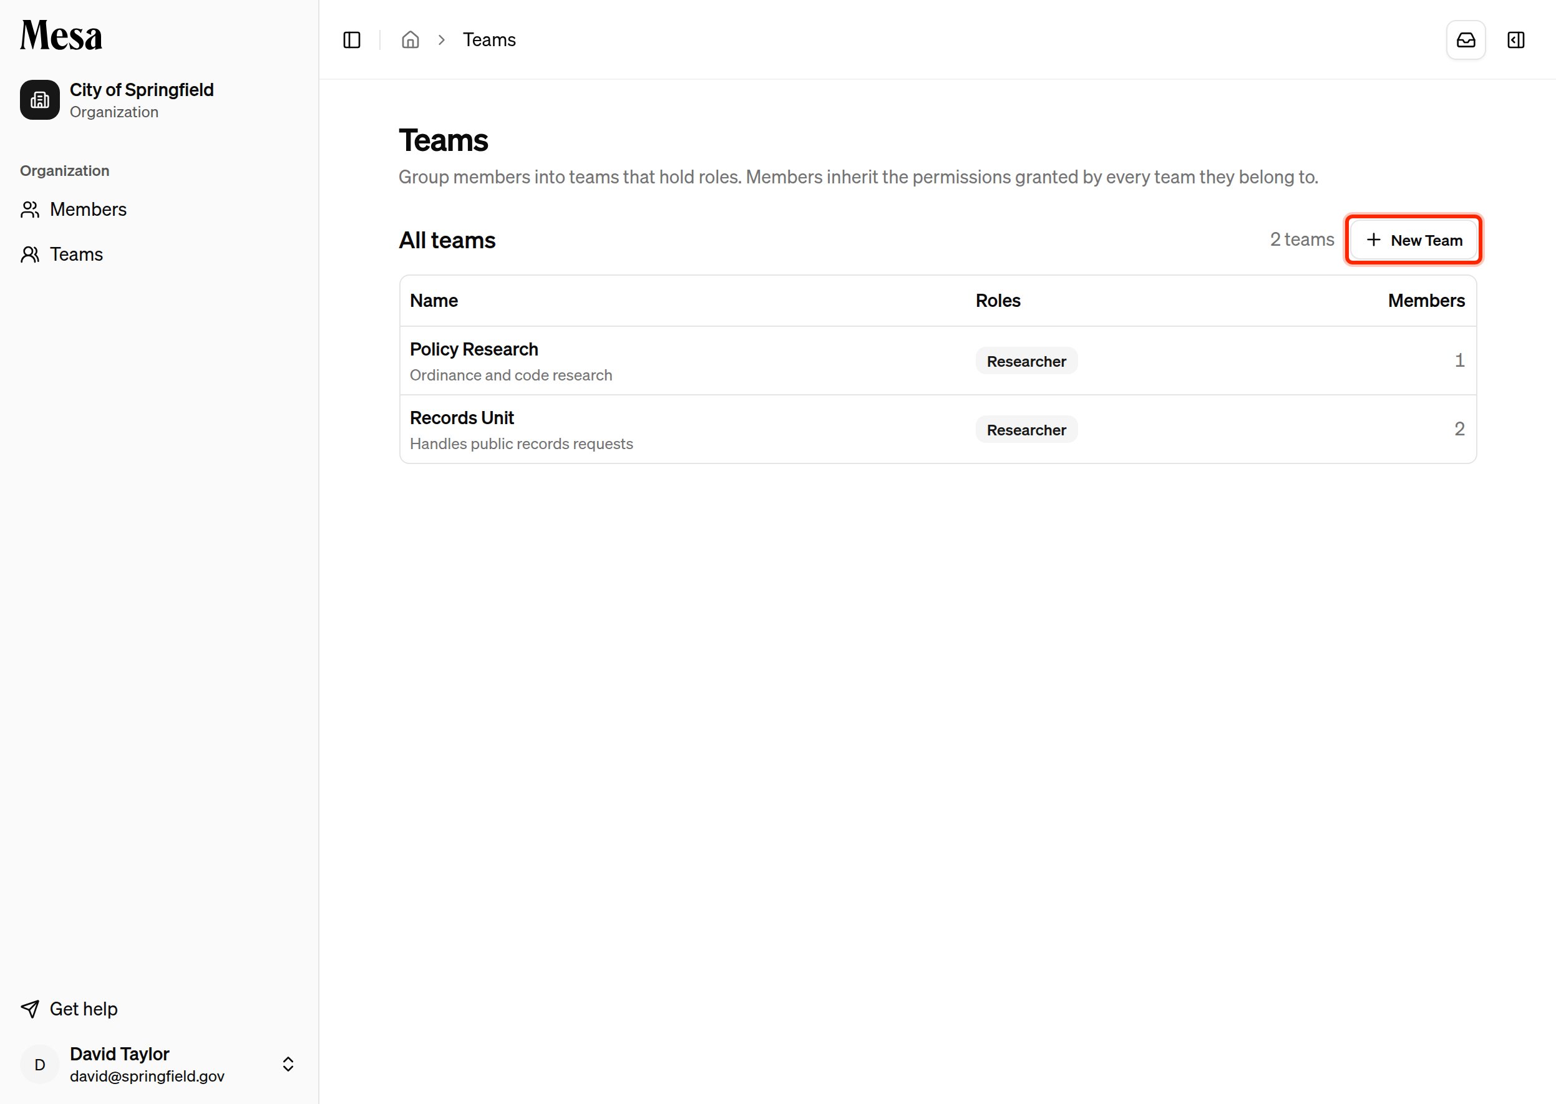Click the David Taylor name text

pos(119,1053)
